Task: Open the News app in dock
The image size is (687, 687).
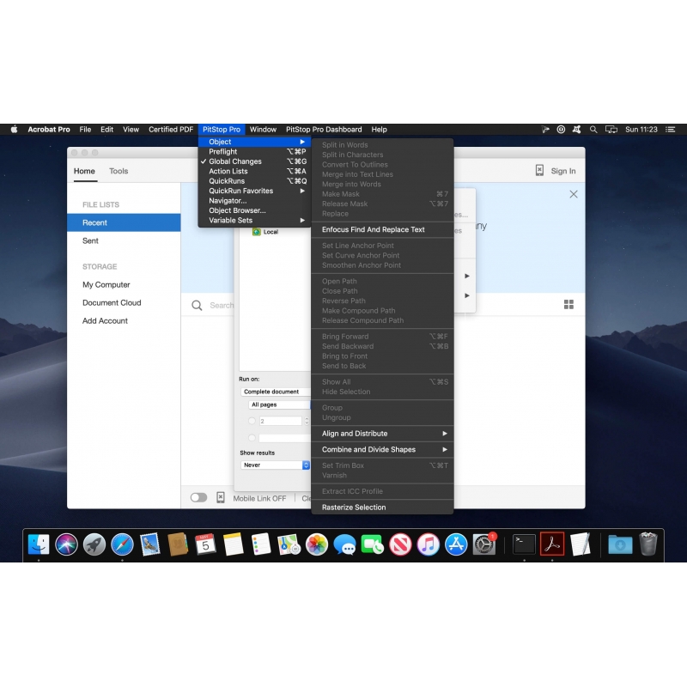Action: click(400, 544)
